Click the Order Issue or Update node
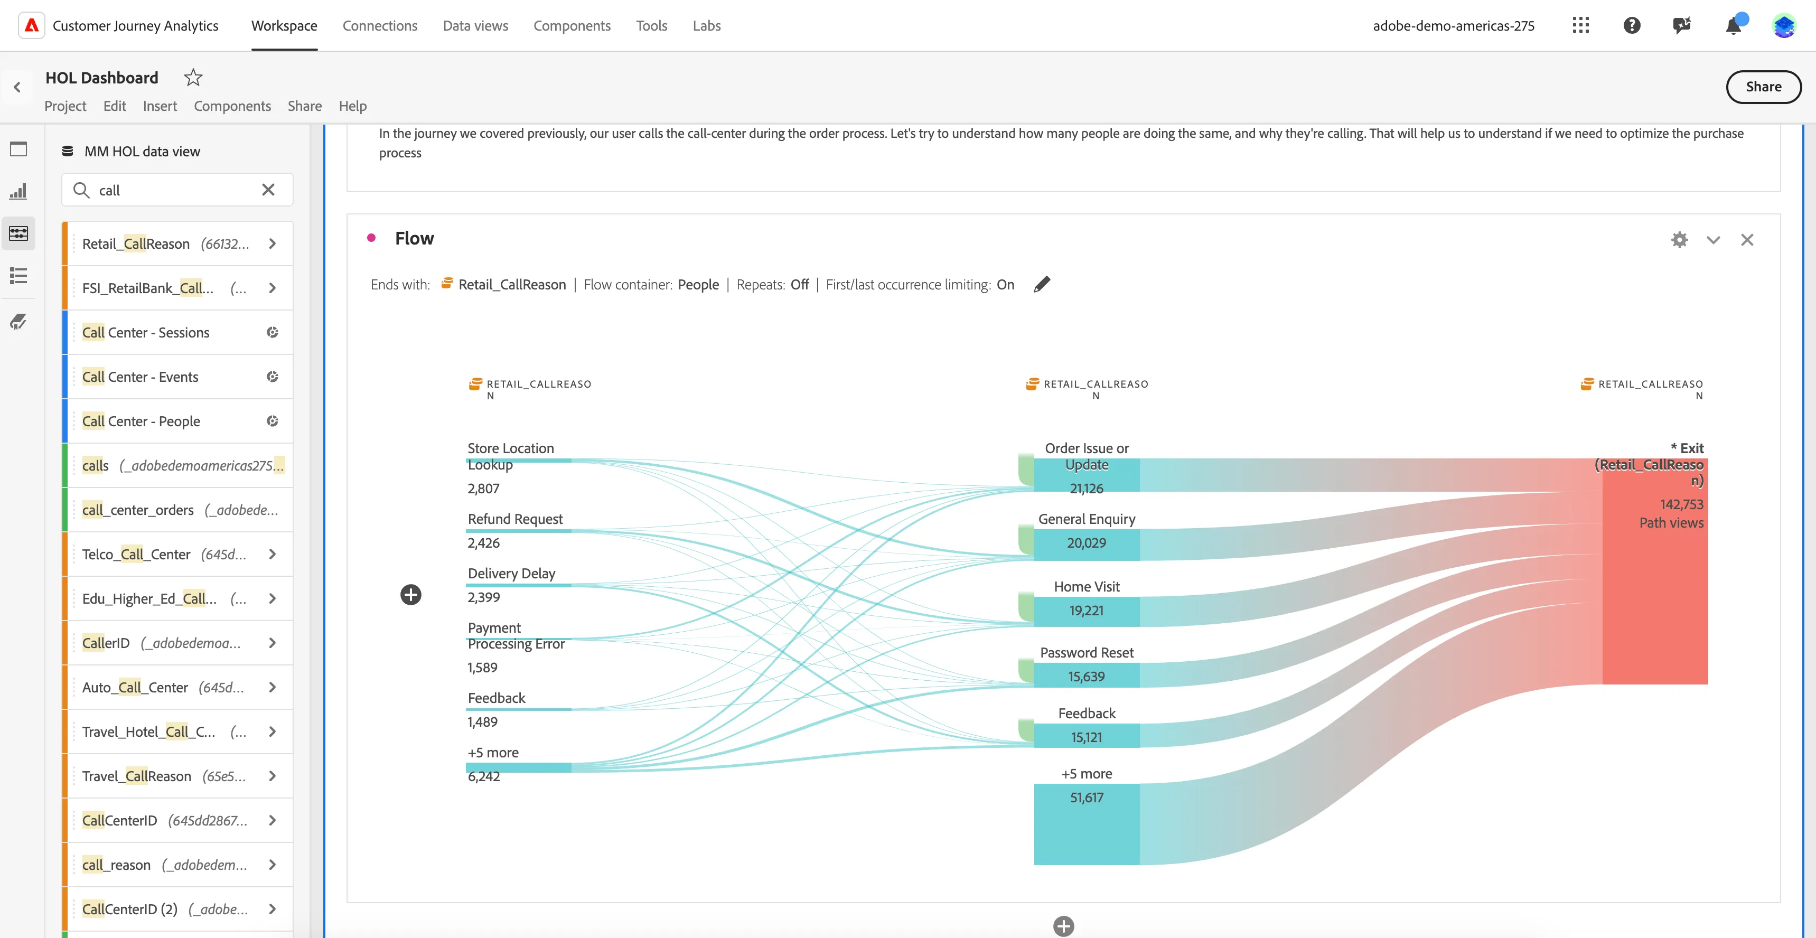 (x=1087, y=475)
